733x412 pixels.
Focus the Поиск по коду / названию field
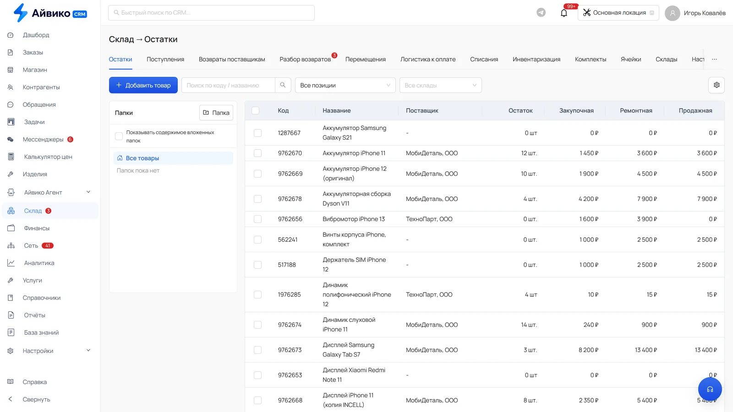[228, 85]
